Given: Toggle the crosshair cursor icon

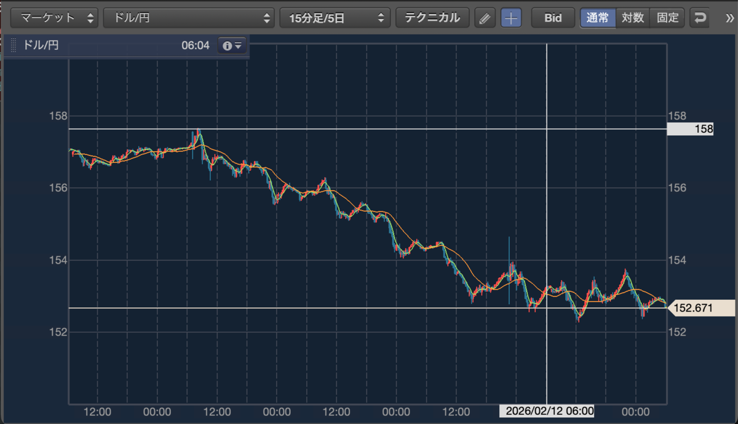Looking at the screenshot, I should point(511,18).
